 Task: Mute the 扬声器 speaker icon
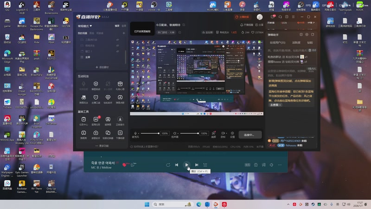tap(175, 133)
